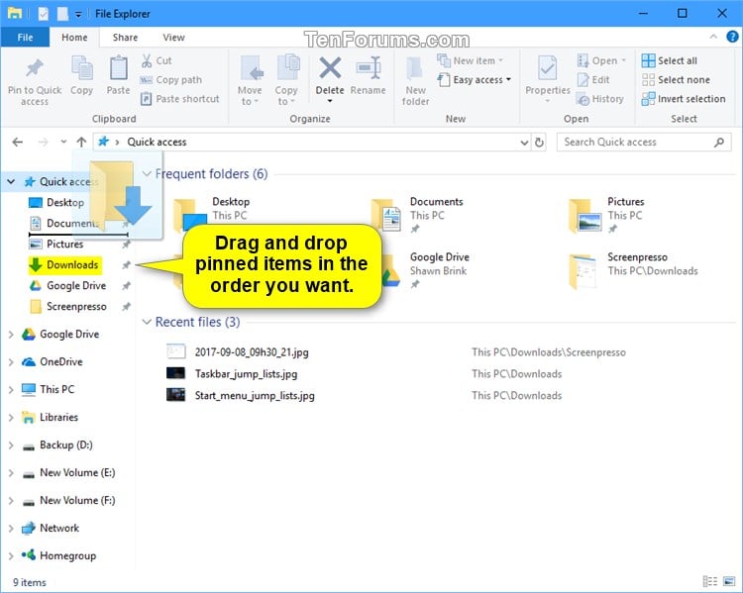Click the Copy ribbon button
This screenshot has width=743, height=593.
[x=81, y=75]
